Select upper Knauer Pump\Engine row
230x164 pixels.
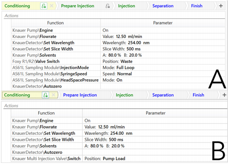[x=118, y=30]
